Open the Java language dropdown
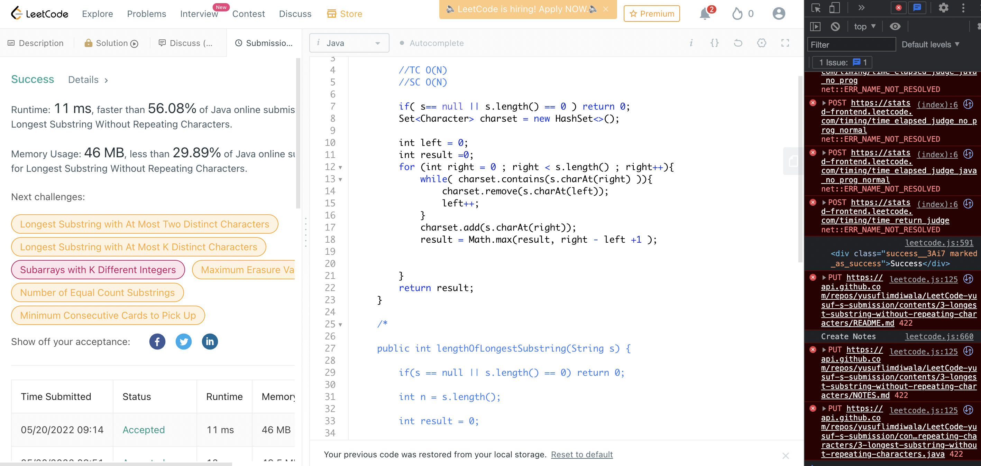The width and height of the screenshot is (981, 466). [349, 43]
